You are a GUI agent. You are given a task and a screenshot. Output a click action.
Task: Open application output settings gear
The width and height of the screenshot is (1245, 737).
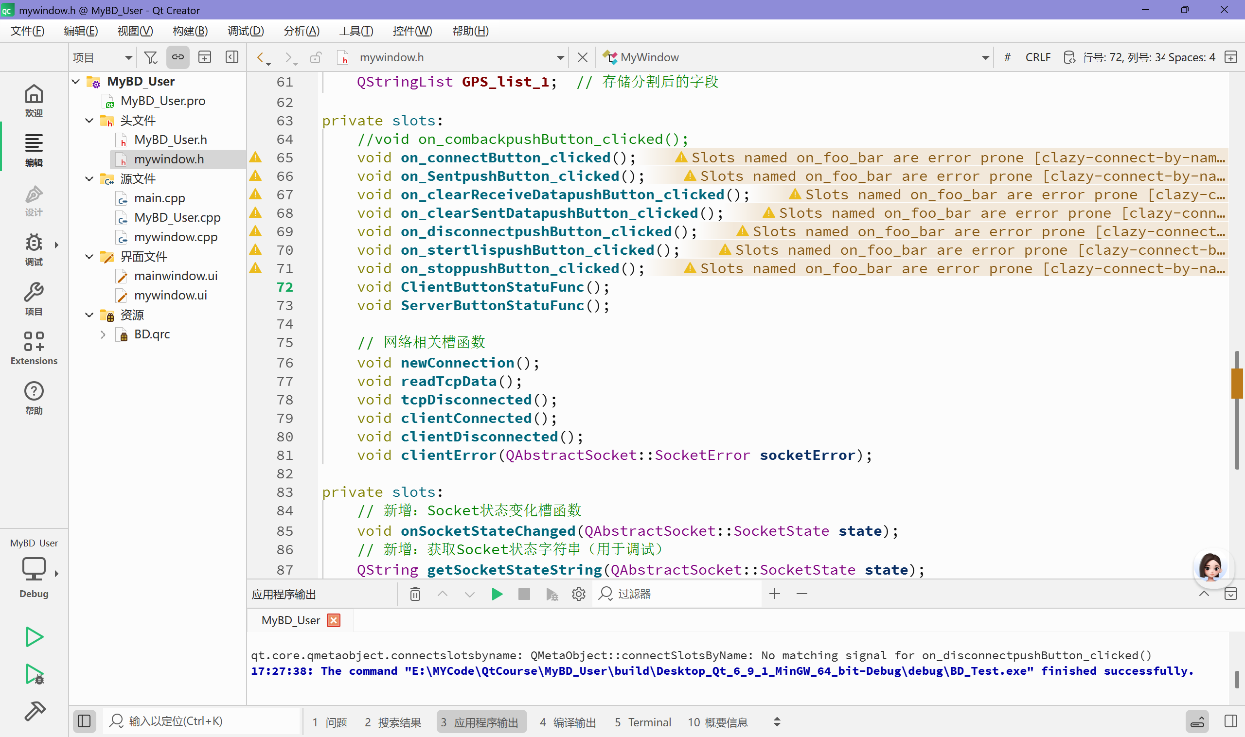pos(578,594)
